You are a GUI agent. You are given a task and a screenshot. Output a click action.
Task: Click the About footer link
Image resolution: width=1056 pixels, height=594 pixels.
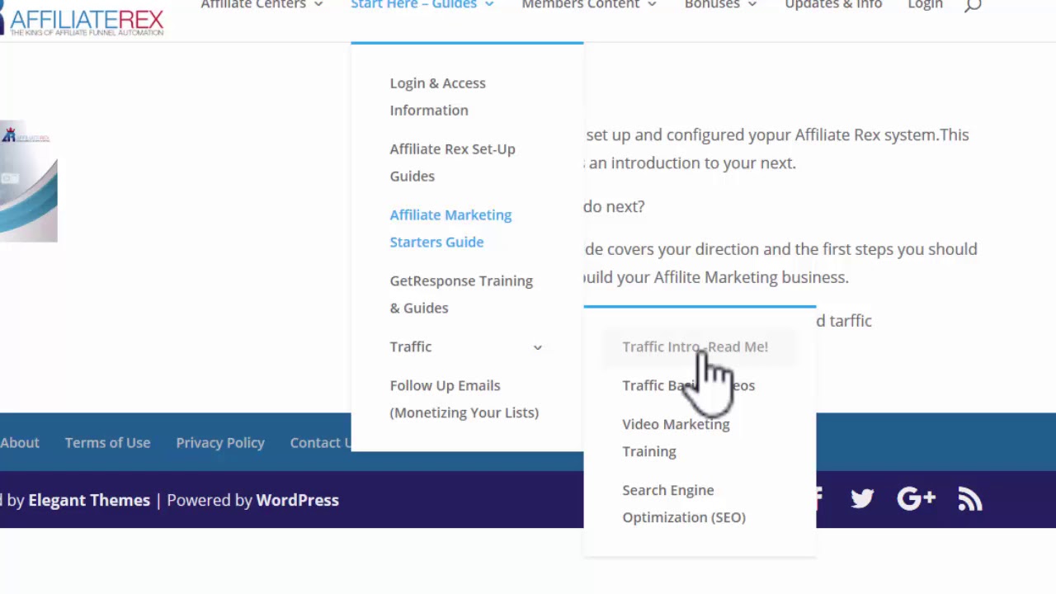[19, 443]
